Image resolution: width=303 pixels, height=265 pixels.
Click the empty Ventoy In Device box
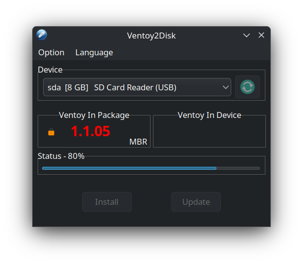209,133
